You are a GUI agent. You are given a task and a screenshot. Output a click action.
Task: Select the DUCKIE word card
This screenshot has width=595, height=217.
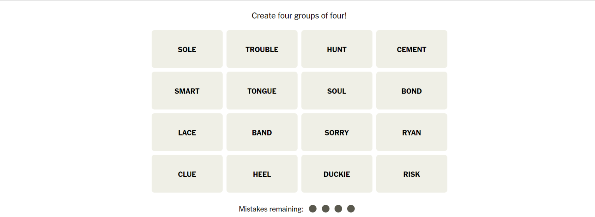pyautogui.click(x=337, y=174)
